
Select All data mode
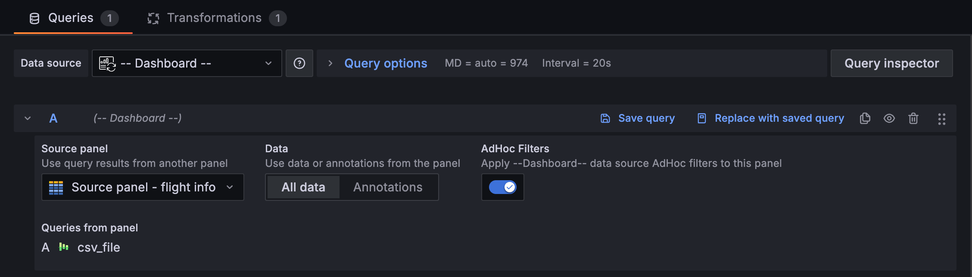(303, 187)
